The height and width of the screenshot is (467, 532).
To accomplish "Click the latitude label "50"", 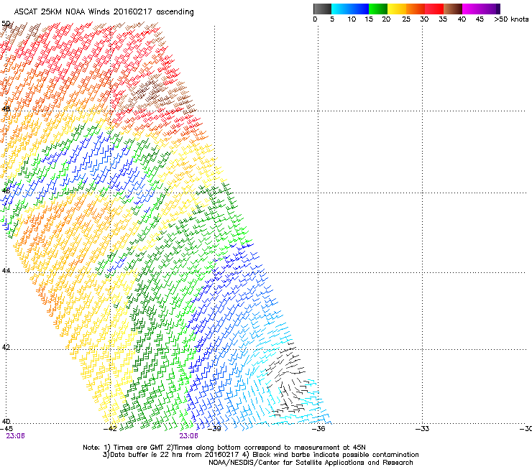I will 6,24.
